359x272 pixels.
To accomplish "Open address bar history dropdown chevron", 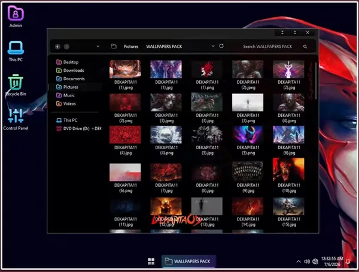I will pyautogui.click(x=213, y=46).
